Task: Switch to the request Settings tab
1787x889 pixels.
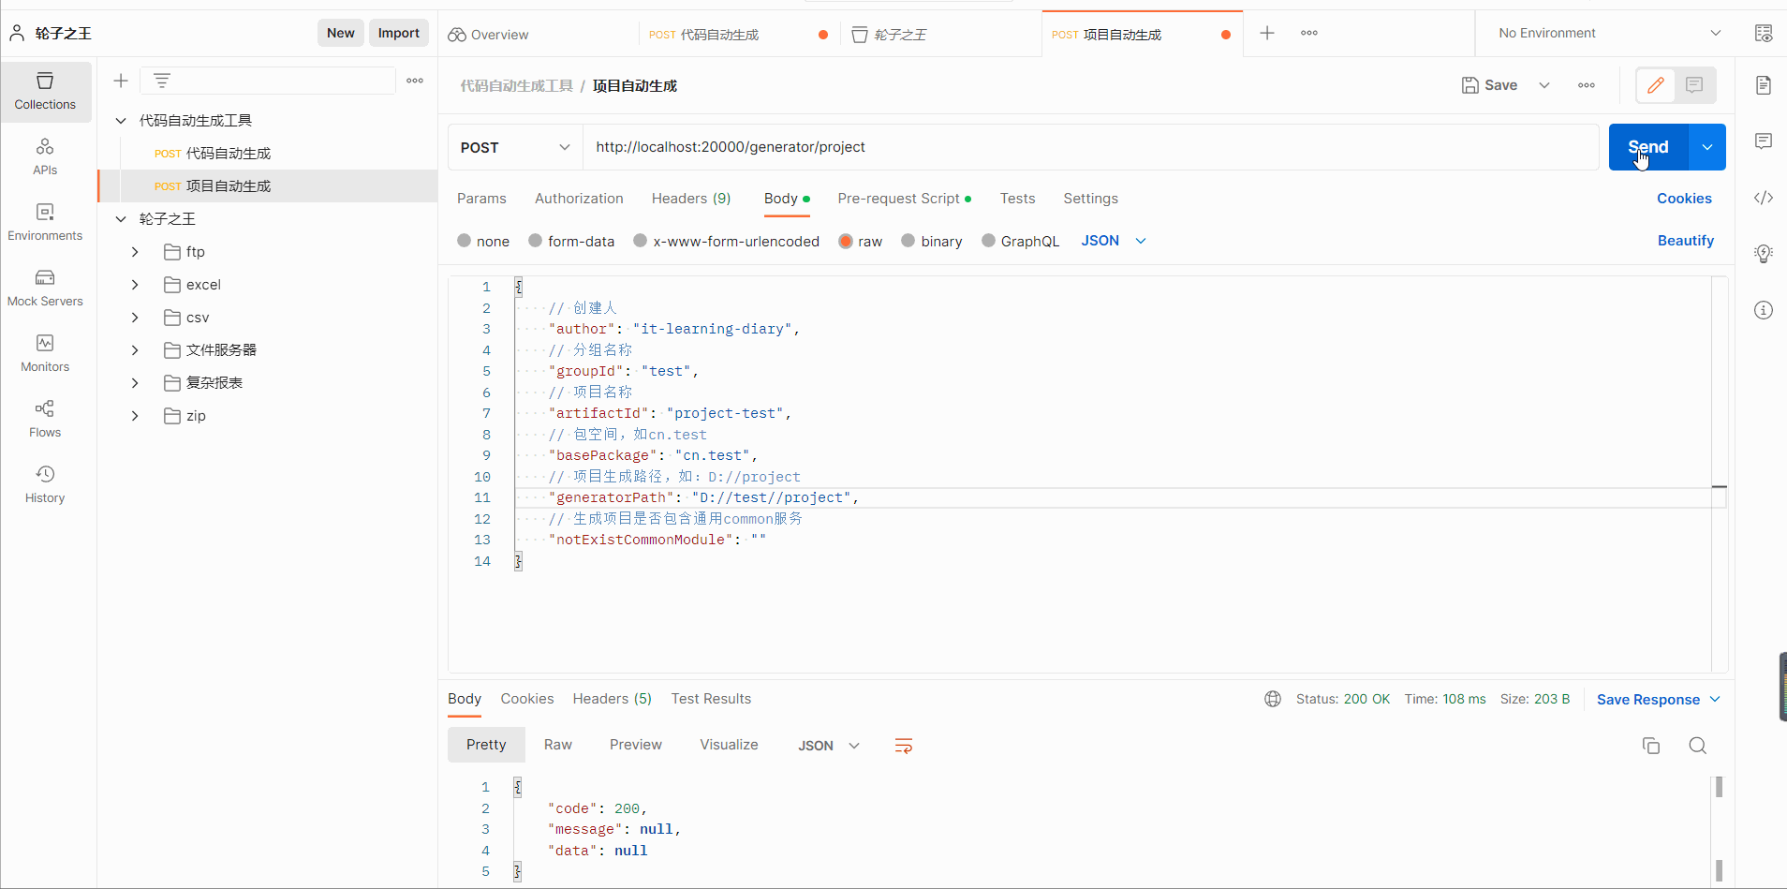Action: click(1090, 199)
